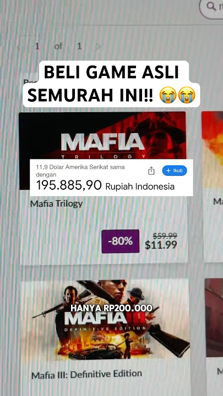
Task: Click the $11.99 sale price
Action: pos(161,245)
